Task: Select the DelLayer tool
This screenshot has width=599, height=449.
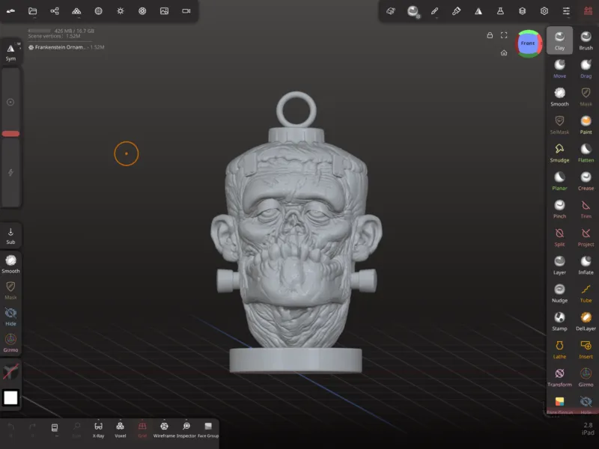Action: 586,321
